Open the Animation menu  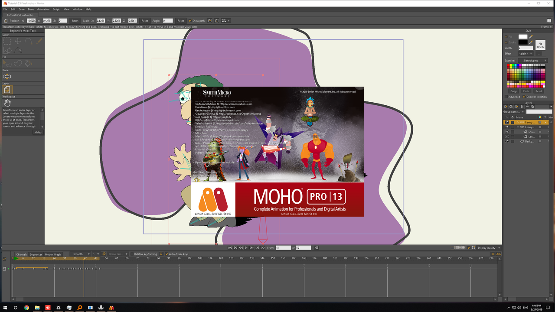point(43,9)
